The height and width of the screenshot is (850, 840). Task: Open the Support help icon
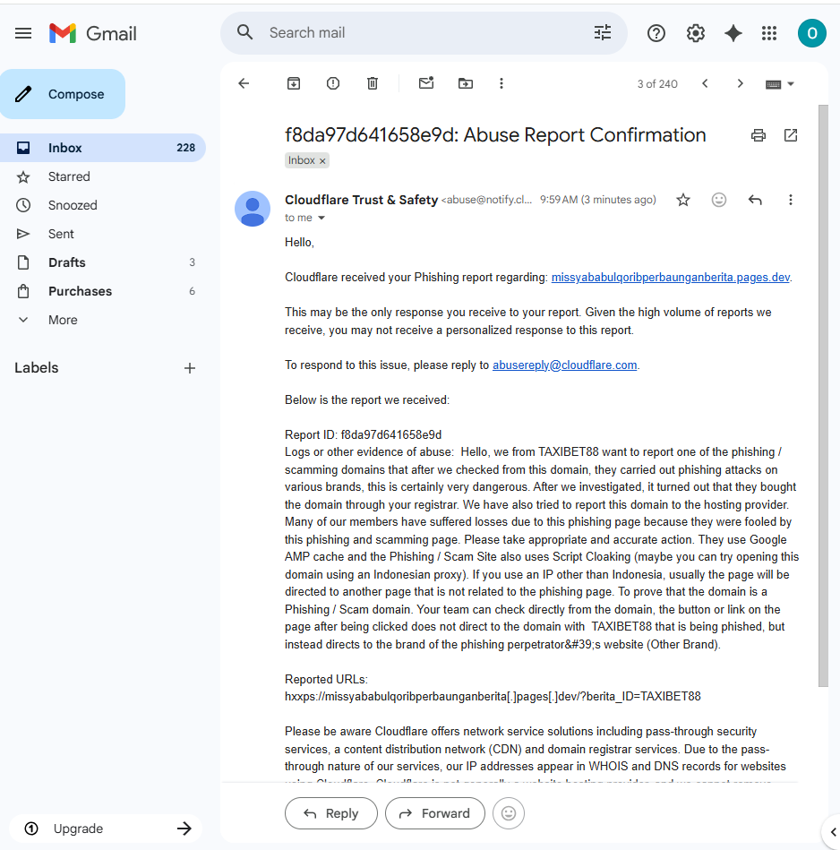click(x=656, y=34)
